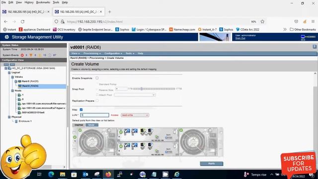Open the Firefox application menu
Screen dimensions: 318x179
pyautogui.click(x=313, y=21)
